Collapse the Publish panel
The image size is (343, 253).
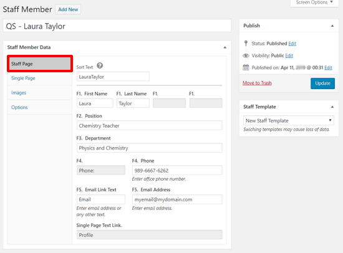click(332, 26)
